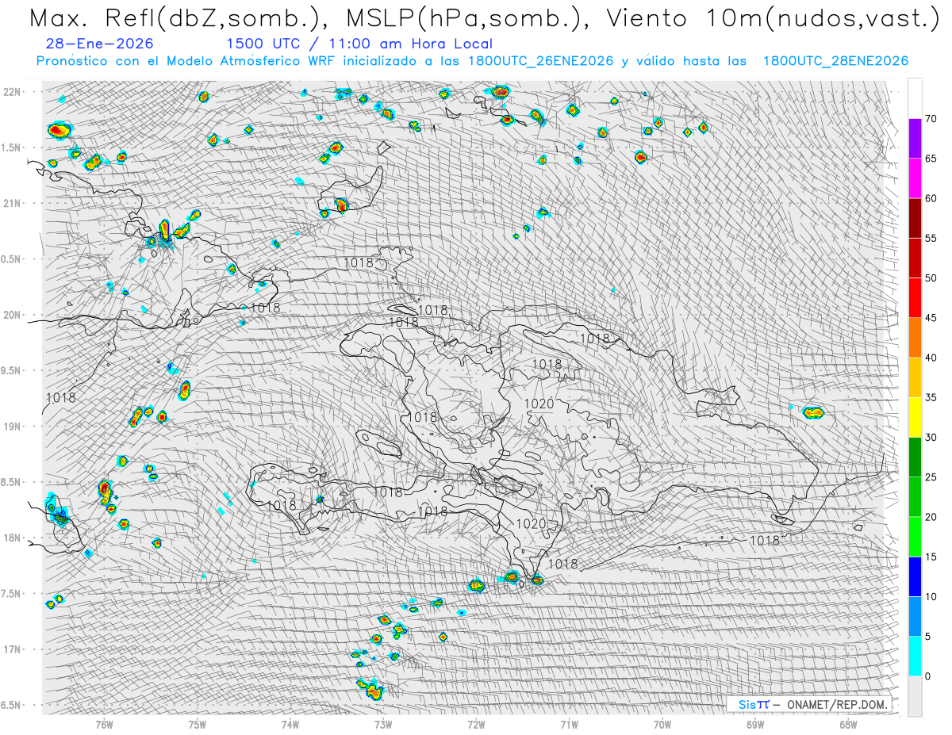Click the dark green 25-30 dBZ color scale segment
Screen dimensions: 952x735
pyautogui.click(x=915, y=457)
